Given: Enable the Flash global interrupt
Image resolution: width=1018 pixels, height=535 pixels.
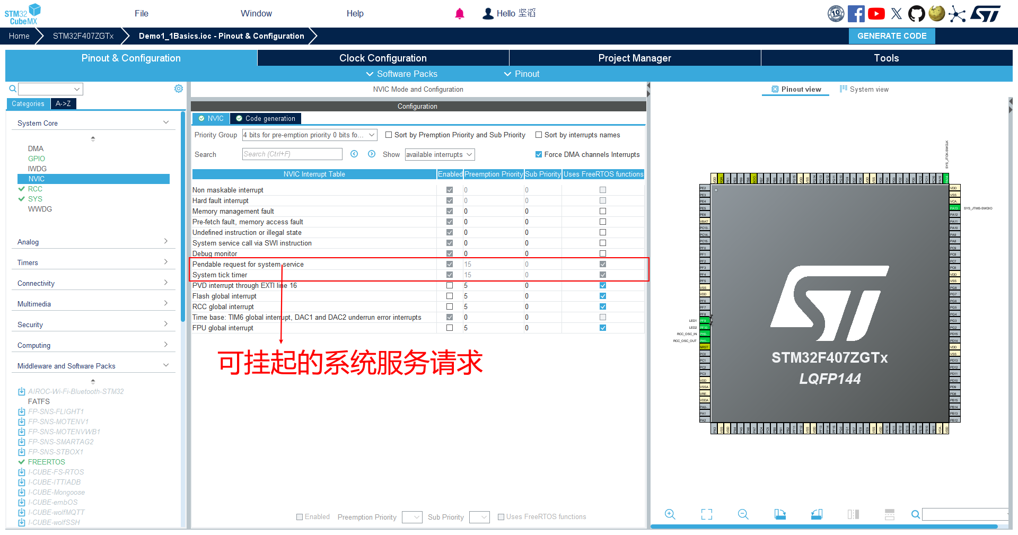Looking at the screenshot, I should tap(450, 296).
